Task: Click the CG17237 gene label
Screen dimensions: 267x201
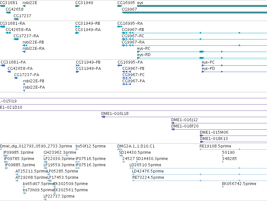Action: pyautogui.click(x=22, y=16)
